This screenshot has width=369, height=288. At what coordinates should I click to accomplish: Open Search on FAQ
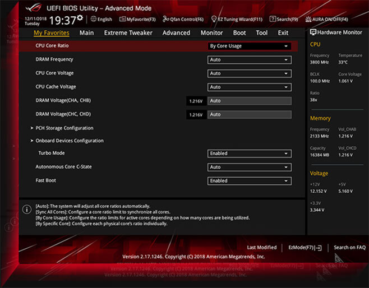coord(349,247)
